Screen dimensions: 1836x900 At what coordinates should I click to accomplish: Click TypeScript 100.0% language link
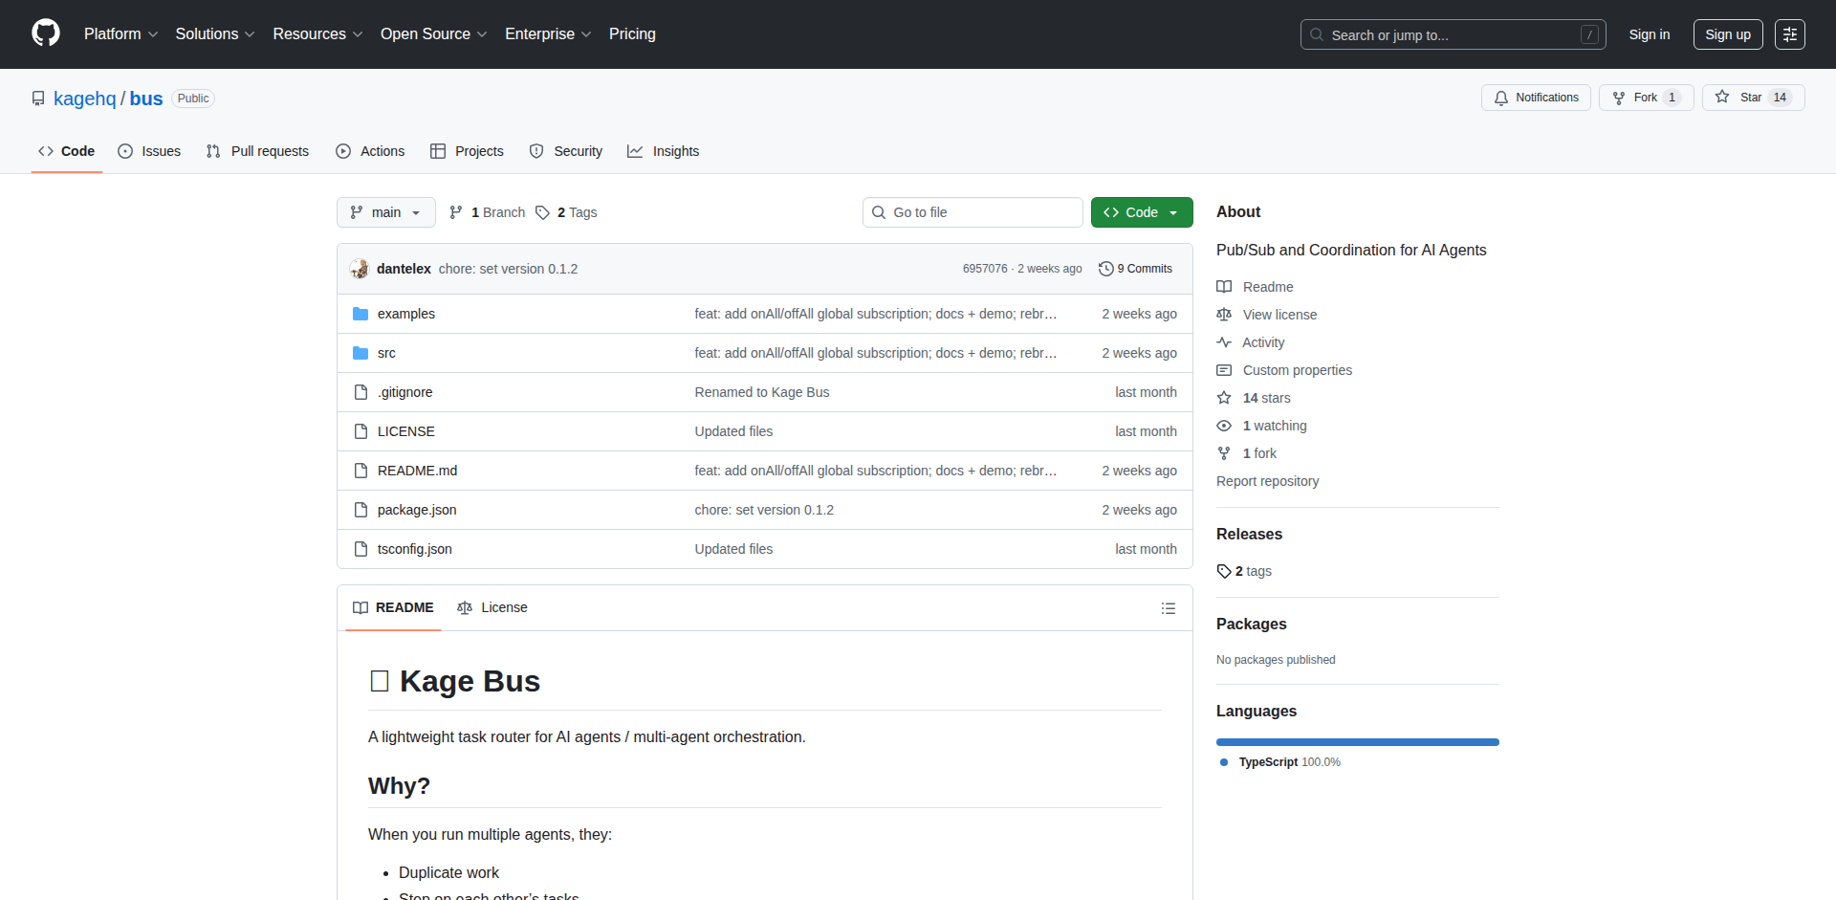pyautogui.click(x=1280, y=762)
